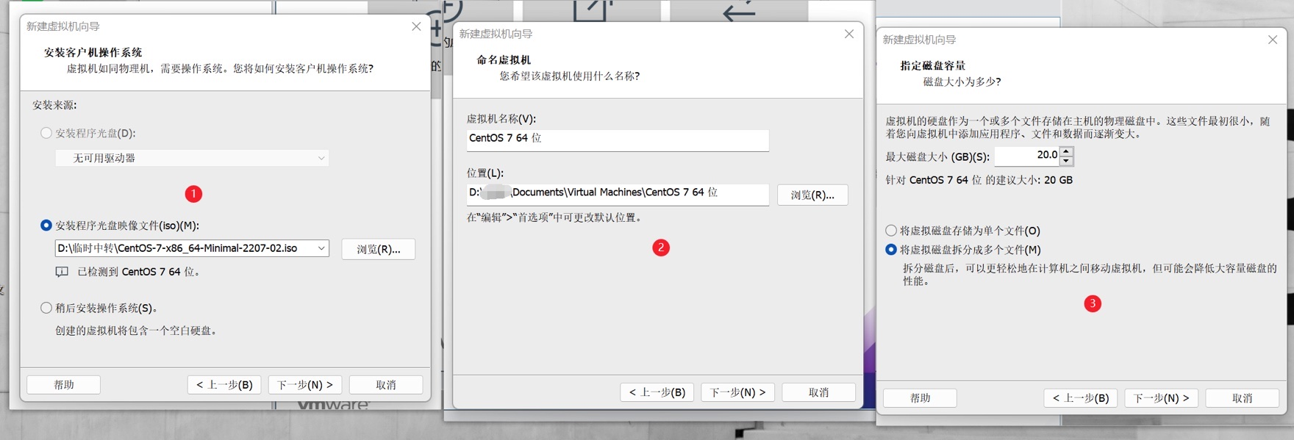Click the 创建的虚拟机将包含一个空白硬盘 text
Screen dimensions: 1294x440
(137, 331)
